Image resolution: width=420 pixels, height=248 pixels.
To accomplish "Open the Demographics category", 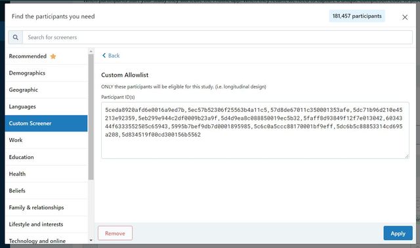I will coord(46,73).
